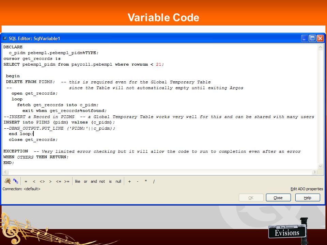The height and width of the screenshot is (245, 327).
Task: Insert the plus operator
Action: [x=129, y=181]
